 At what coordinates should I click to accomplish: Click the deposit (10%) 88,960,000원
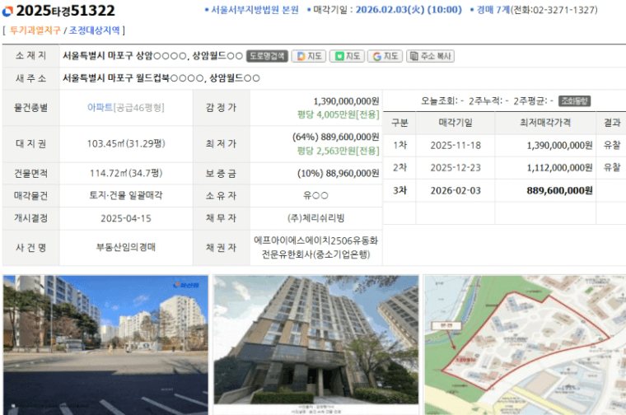(338, 173)
